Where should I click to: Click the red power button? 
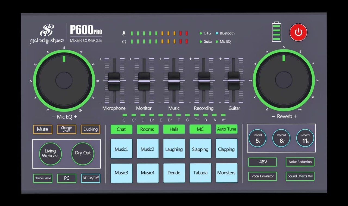[x=298, y=32]
